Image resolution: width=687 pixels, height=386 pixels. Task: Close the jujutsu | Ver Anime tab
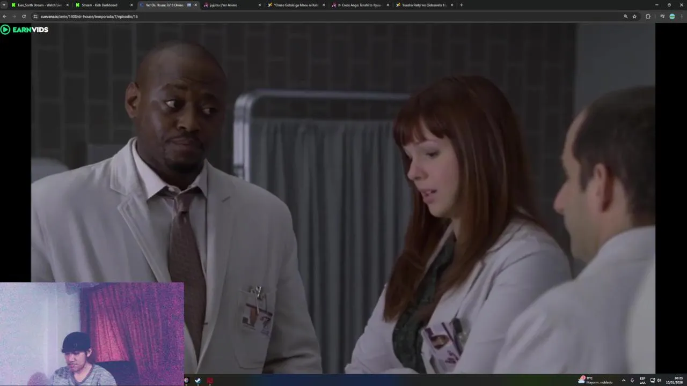click(260, 5)
